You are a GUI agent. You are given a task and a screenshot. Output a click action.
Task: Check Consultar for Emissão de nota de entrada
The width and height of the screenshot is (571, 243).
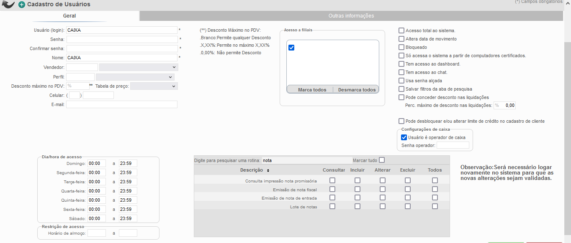coord(332,197)
